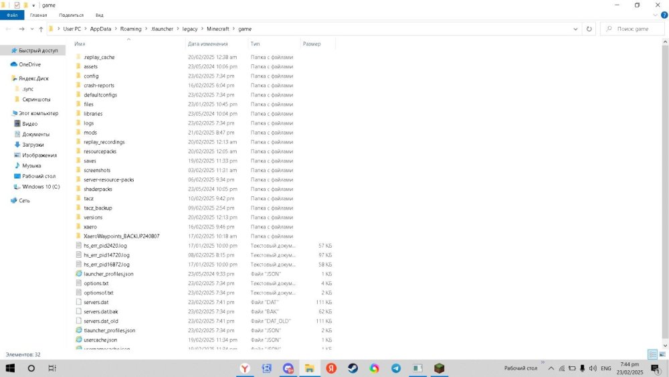Expand the ribbon with chevron

tap(656, 15)
